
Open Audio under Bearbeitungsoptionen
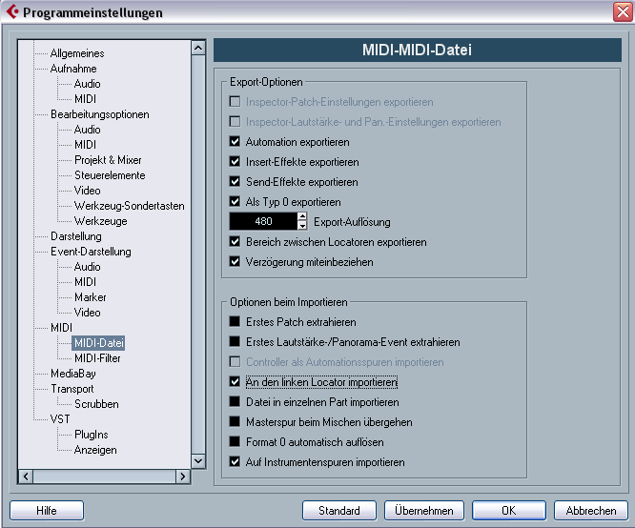click(87, 130)
